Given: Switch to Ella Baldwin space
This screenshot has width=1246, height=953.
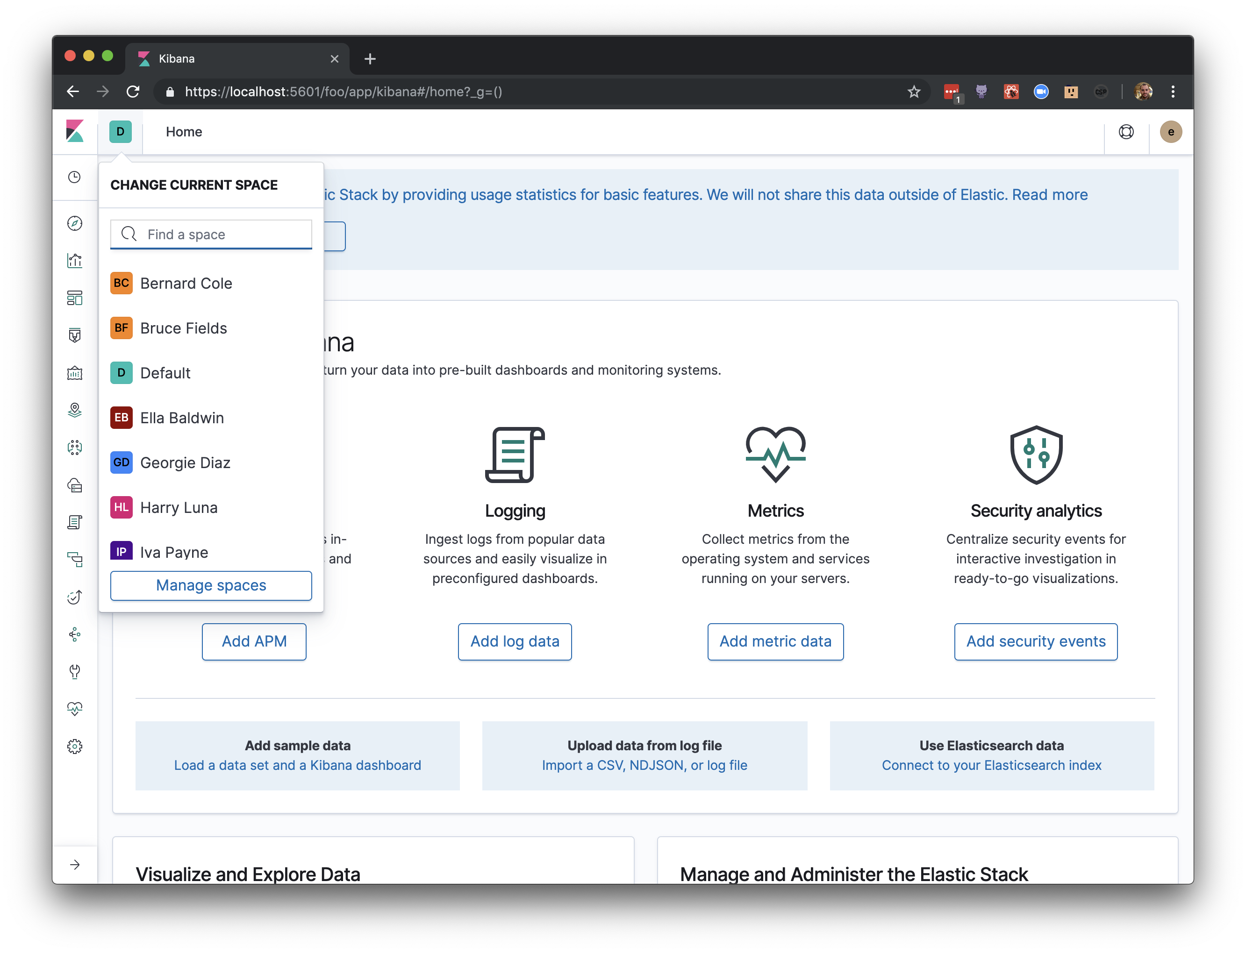Looking at the screenshot, I should (211, 418).
